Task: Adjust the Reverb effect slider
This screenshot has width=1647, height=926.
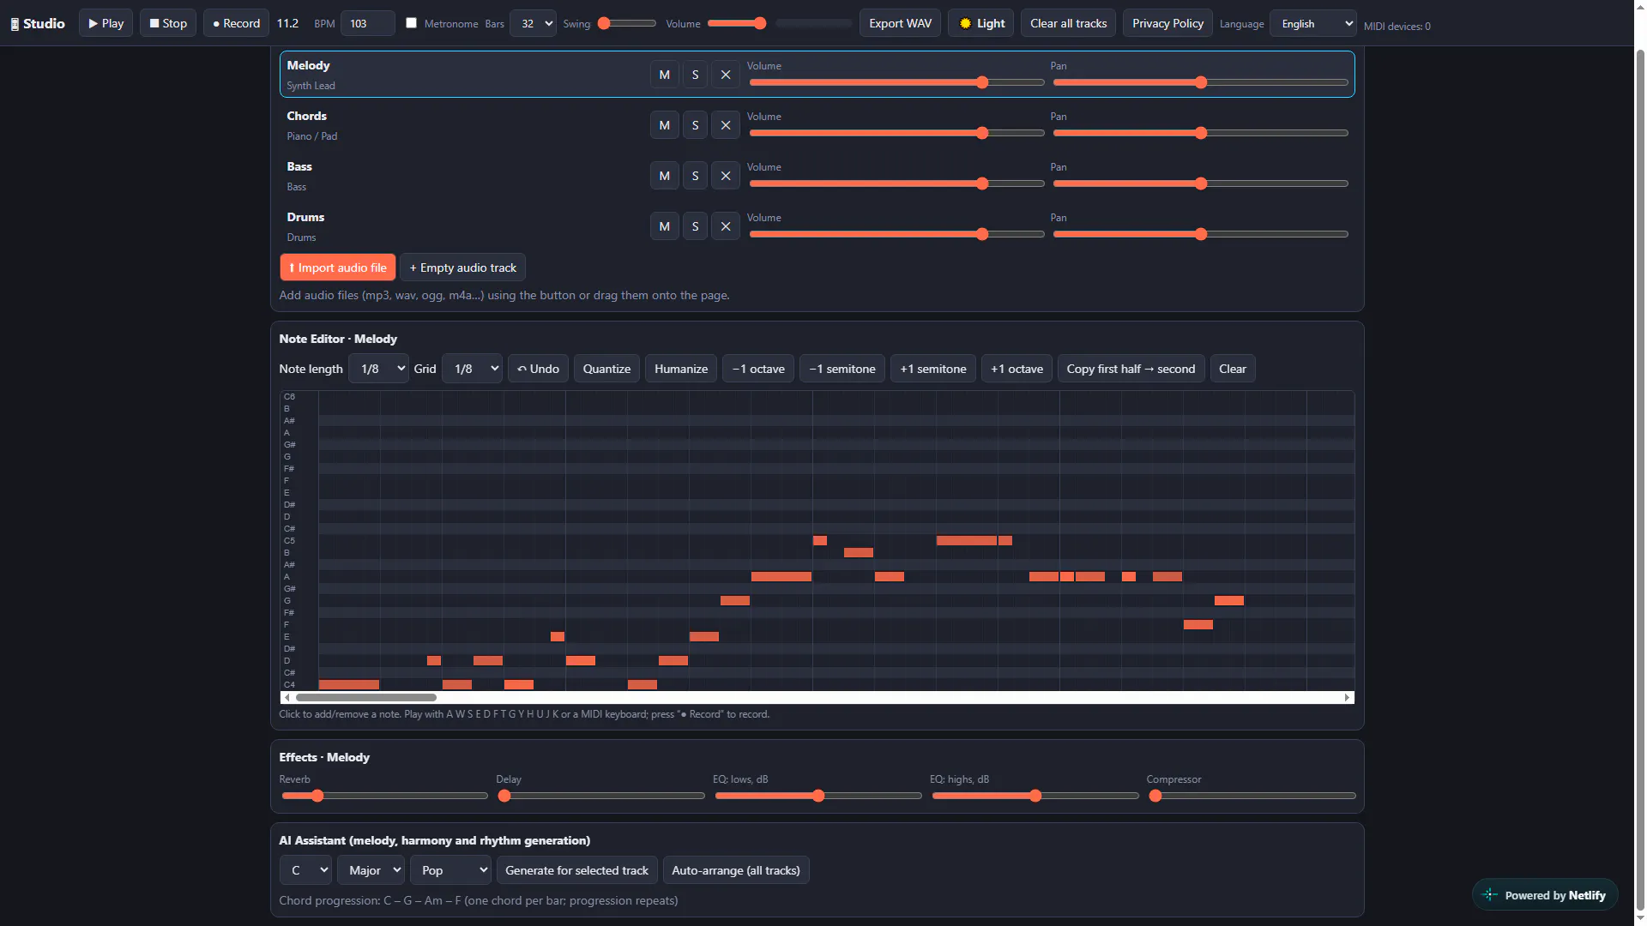Action: point(384,796)
